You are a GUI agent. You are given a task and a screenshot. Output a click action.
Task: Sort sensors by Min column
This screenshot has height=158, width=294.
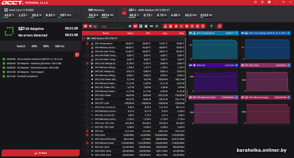click(x=148, y=33)
